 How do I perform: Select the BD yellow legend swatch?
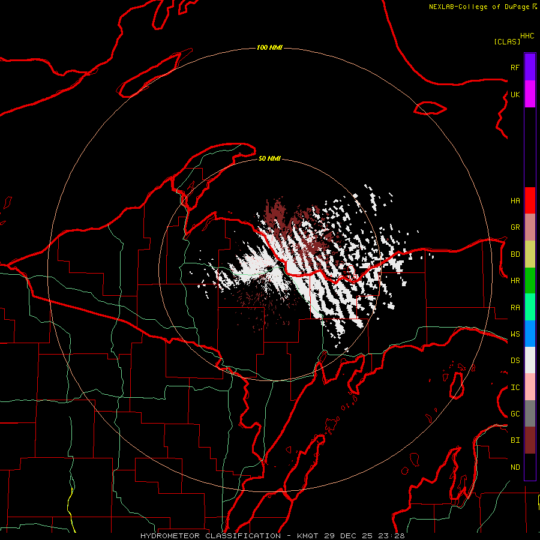click(530, 254)
